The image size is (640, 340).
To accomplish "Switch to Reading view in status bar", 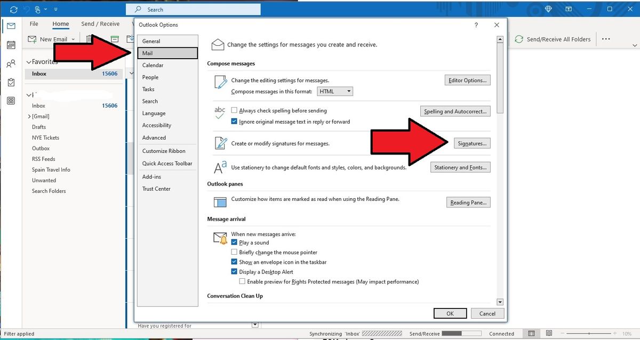I will pos(548,334).
